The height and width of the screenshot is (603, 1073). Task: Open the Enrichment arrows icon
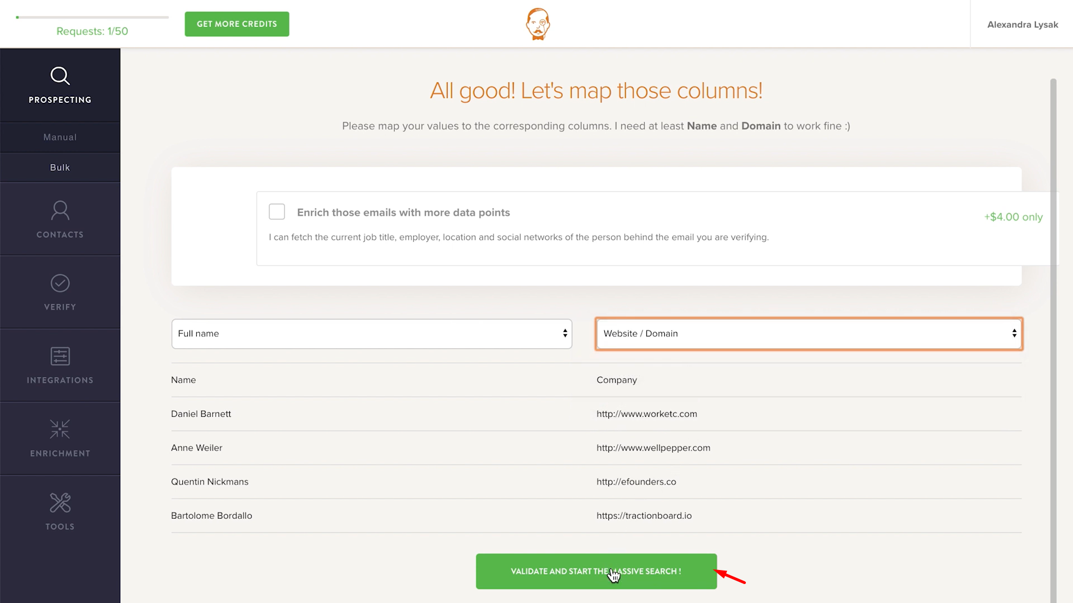tap(60, 429)
